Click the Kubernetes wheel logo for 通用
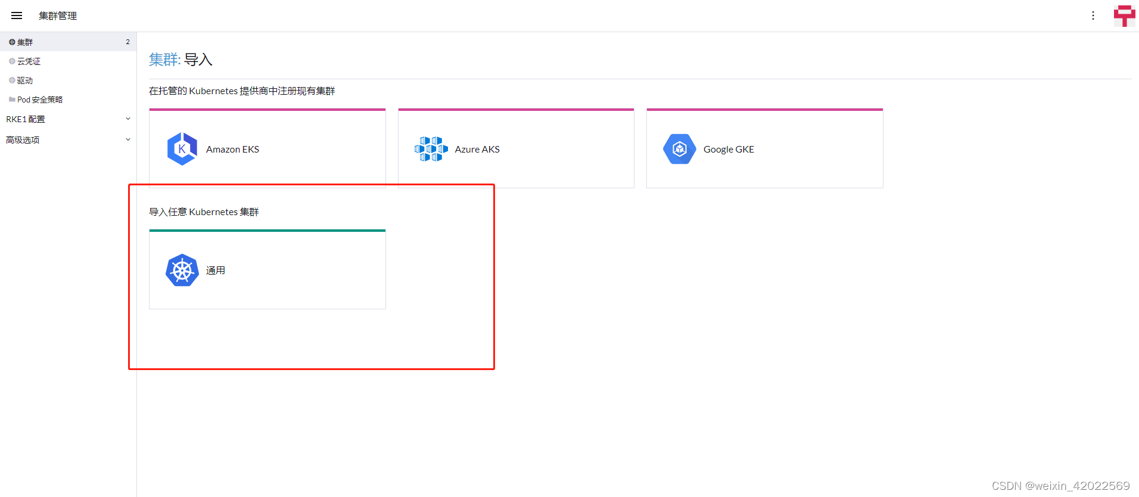The image size is (1139, 497). click(182, 270)
